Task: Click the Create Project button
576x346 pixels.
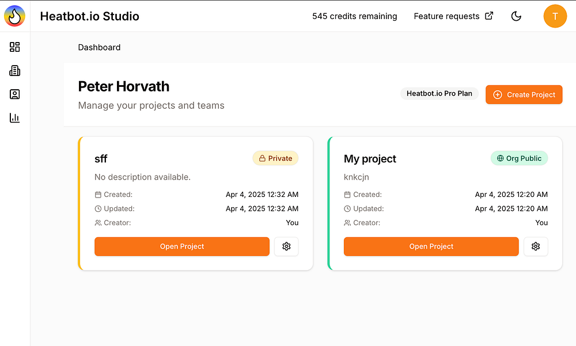Action: point(524,94)
